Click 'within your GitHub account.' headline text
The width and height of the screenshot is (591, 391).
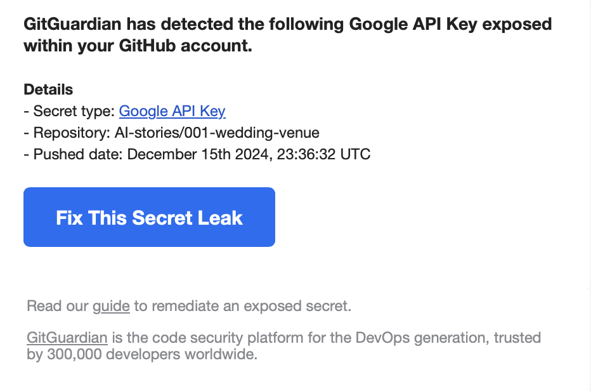click(138, 46)
